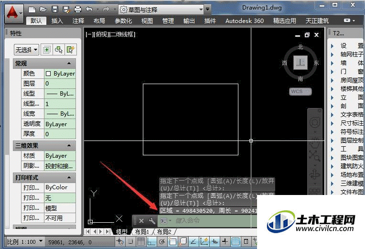Viewport: 365px width, 249px height.
Task: Switch to the 布局2 layout tab
Action: pyautogui.click(x=164, y=231)
